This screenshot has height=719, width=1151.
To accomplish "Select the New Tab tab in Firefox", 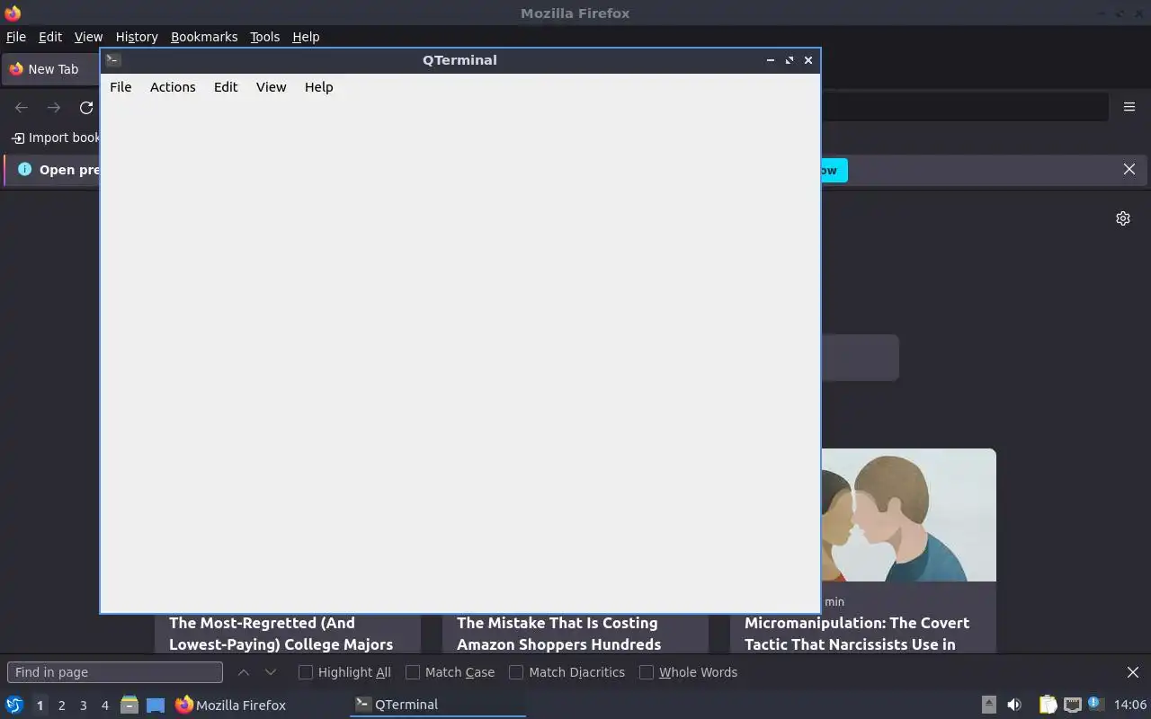I will (x=50, y=69).
